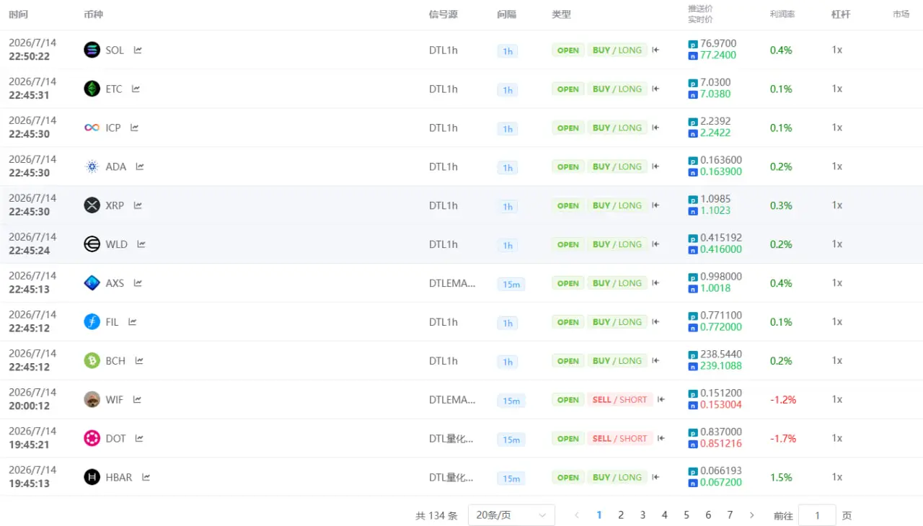Click the 杠杆 column header
The width and height of the screenshot is (923, 526).
pos(841,14)
